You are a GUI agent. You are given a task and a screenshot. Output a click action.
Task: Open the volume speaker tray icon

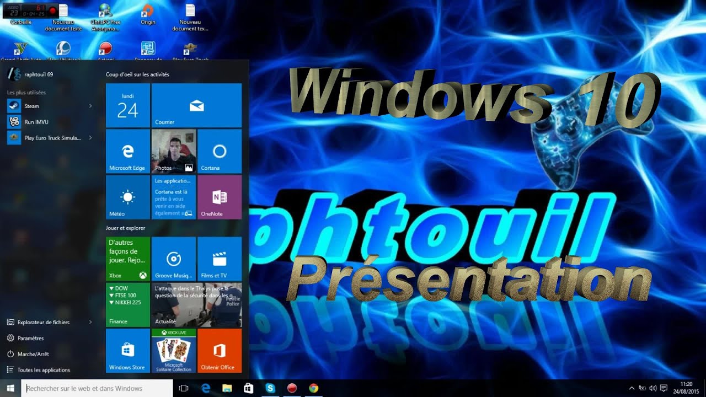(653, 388)
